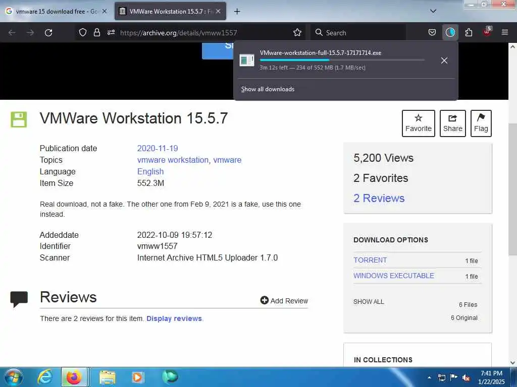
Task: Open a new tab with the plus button
Action: point(237,12)
